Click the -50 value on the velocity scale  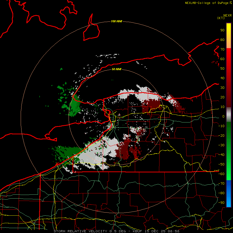coord(221,164)
